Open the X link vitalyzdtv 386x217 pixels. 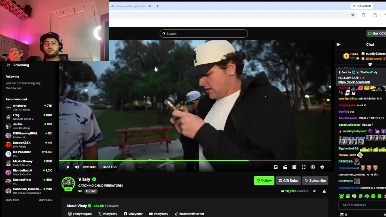tap(108, 214)
